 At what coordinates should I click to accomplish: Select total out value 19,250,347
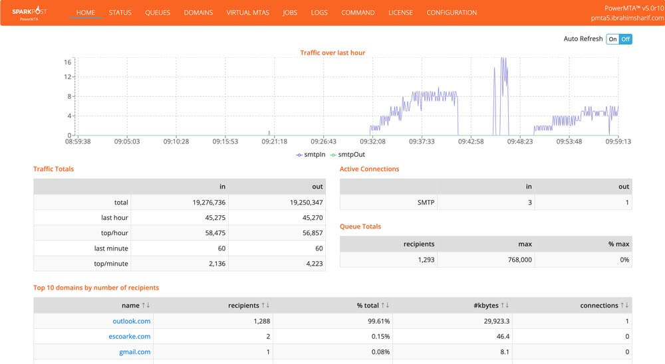coord(306,203)
